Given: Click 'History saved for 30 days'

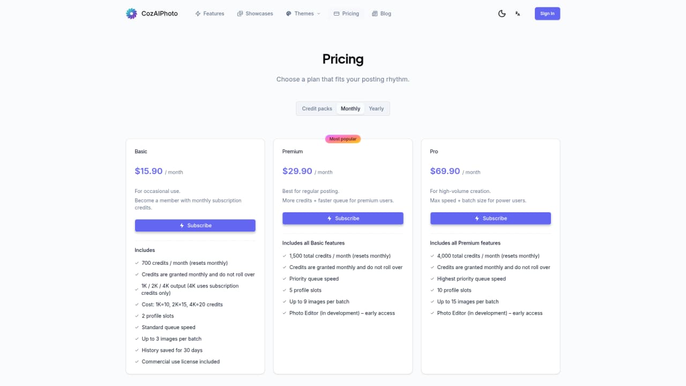Looking at the screenshot, I should pyautogui.click(x=172, y=350).
